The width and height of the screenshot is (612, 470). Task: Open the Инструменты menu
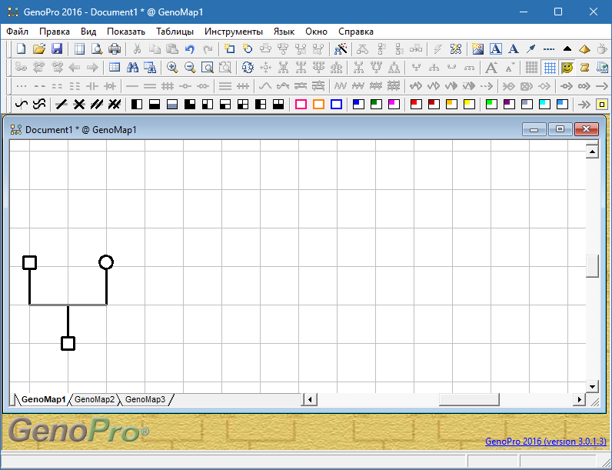coord(234,32)
